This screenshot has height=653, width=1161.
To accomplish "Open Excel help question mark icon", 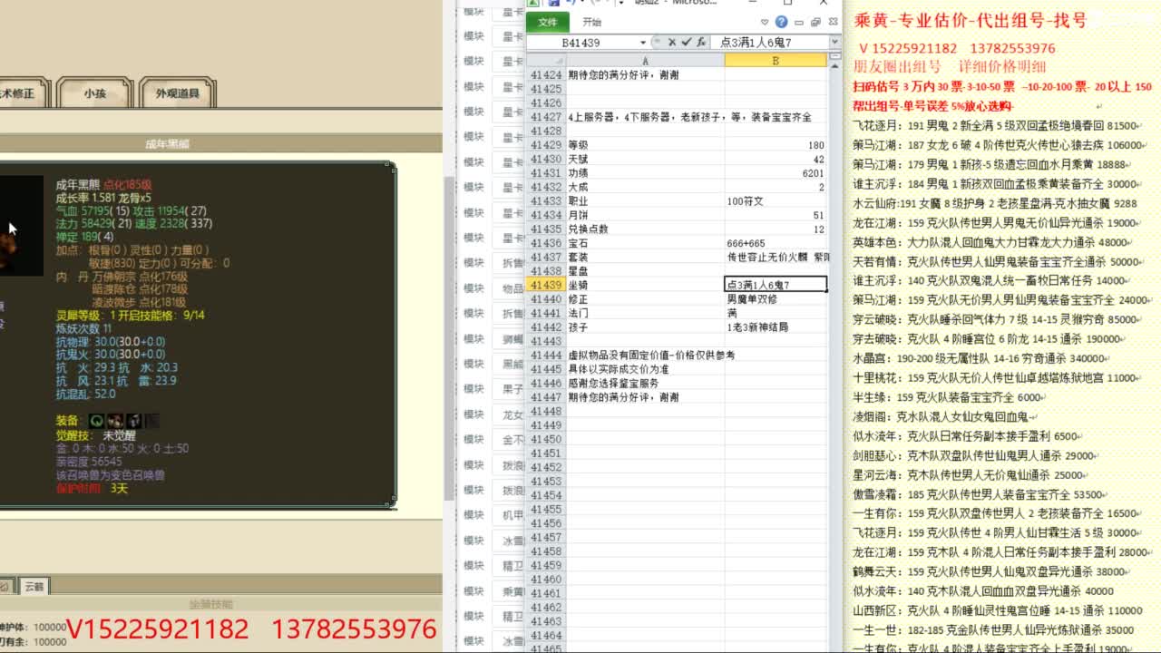I will tap(781, 22).
